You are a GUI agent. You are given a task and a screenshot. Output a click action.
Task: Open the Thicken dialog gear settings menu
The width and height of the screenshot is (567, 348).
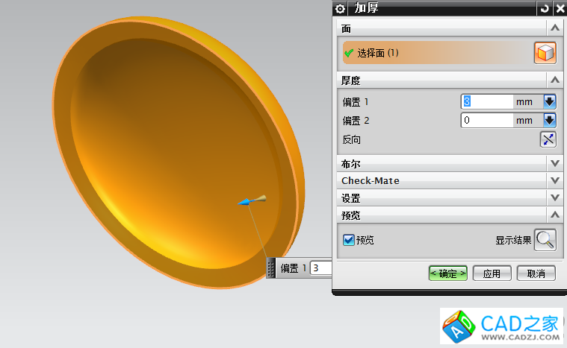click(x=341, y=8)
